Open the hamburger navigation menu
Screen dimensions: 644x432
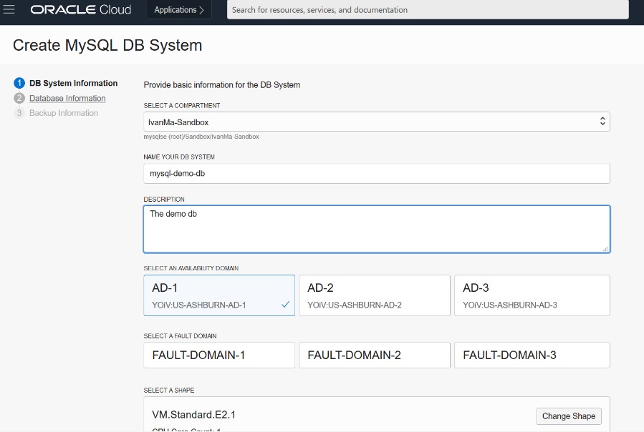[x=9, y=10]
